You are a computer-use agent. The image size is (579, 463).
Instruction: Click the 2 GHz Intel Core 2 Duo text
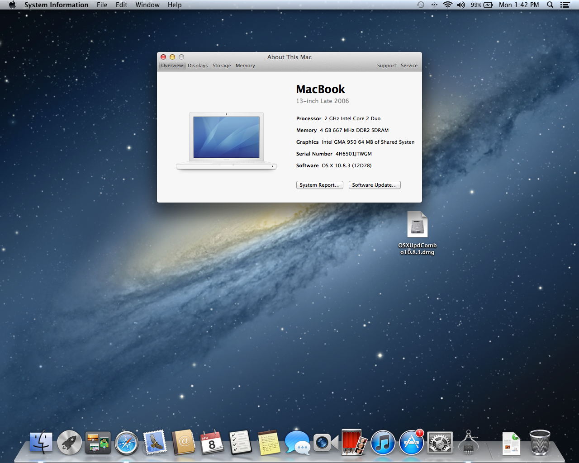pos(352,118)
